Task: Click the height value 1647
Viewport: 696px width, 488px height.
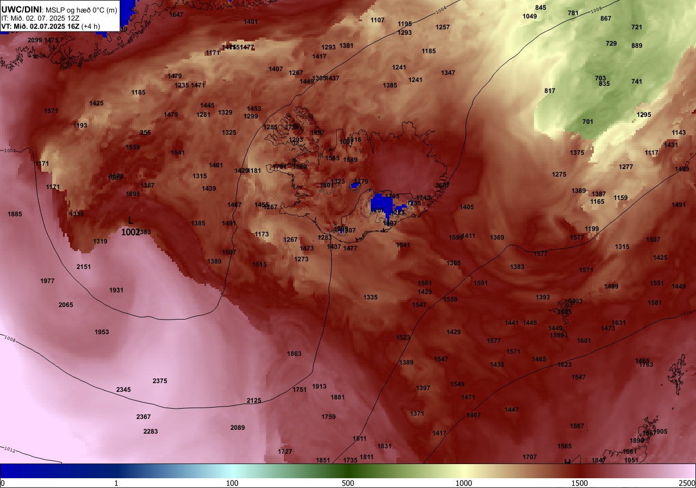Action: [x=176, y=15]
